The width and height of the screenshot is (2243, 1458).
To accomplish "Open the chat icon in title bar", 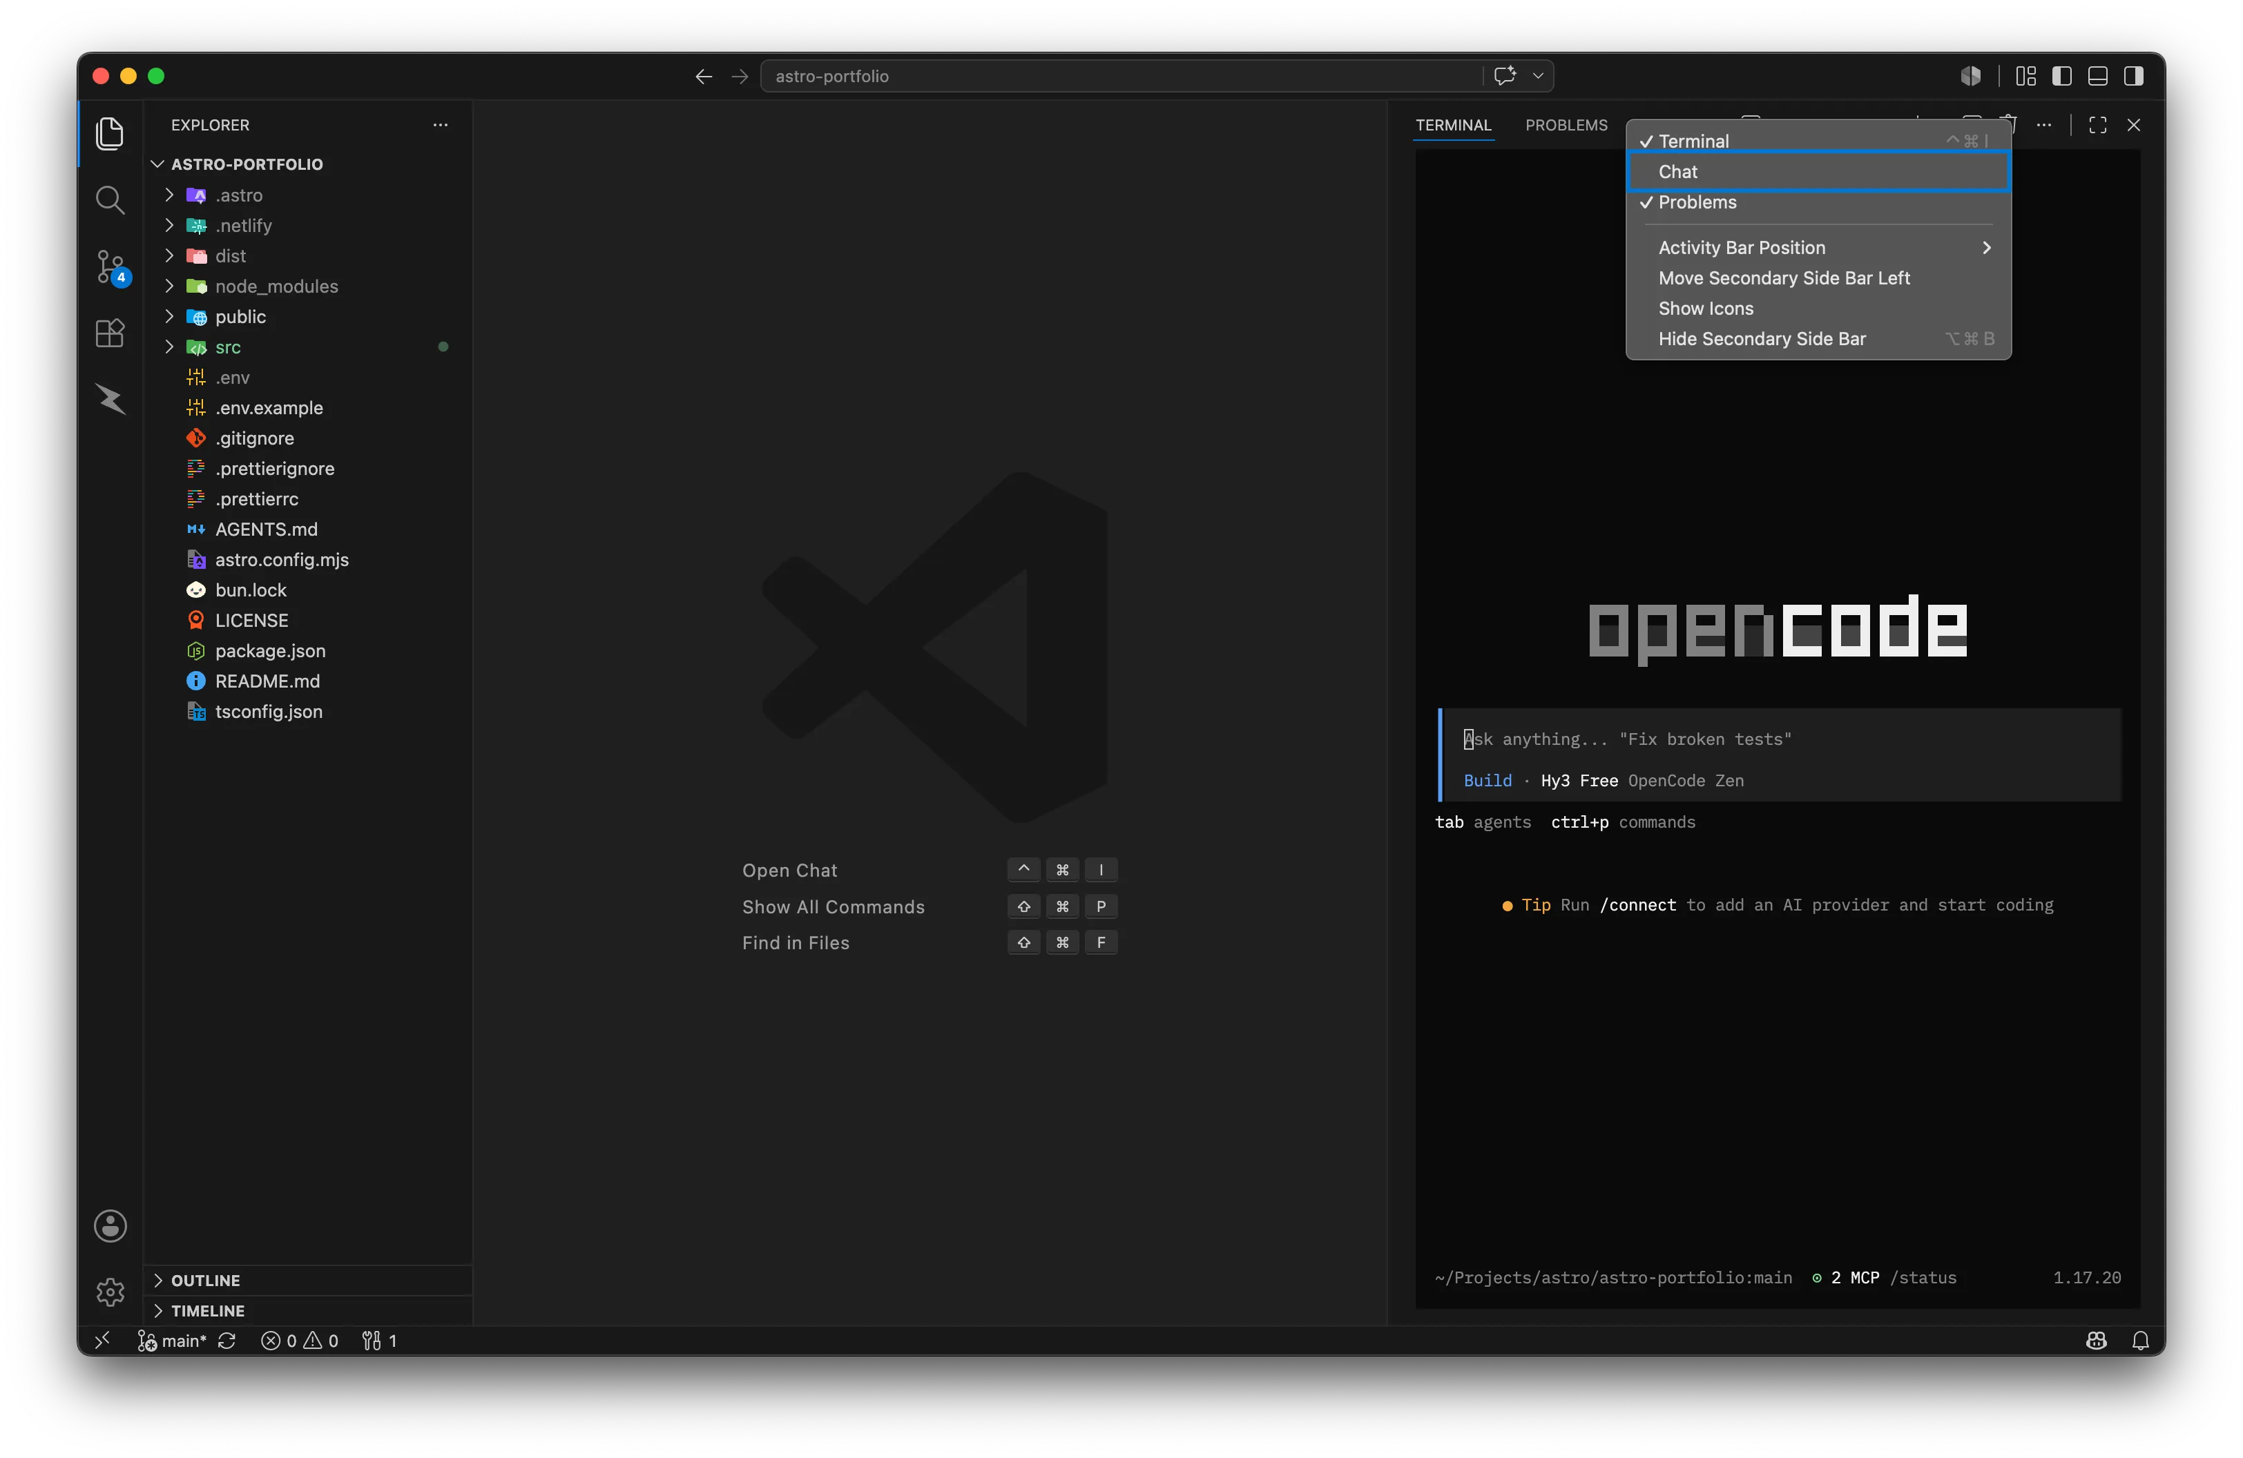I will tap(1505, 75).
